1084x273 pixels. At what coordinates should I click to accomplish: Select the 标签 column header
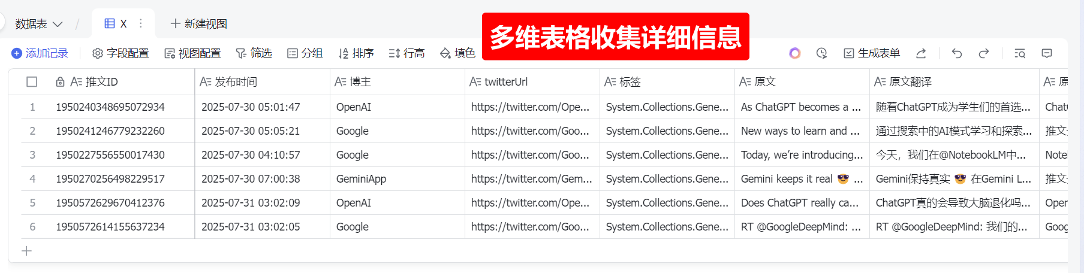click(x=667, y=82)
